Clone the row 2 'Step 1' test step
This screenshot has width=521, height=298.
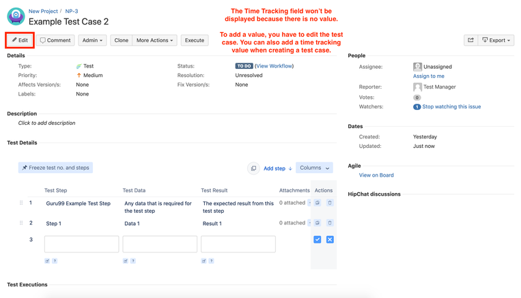318,223
